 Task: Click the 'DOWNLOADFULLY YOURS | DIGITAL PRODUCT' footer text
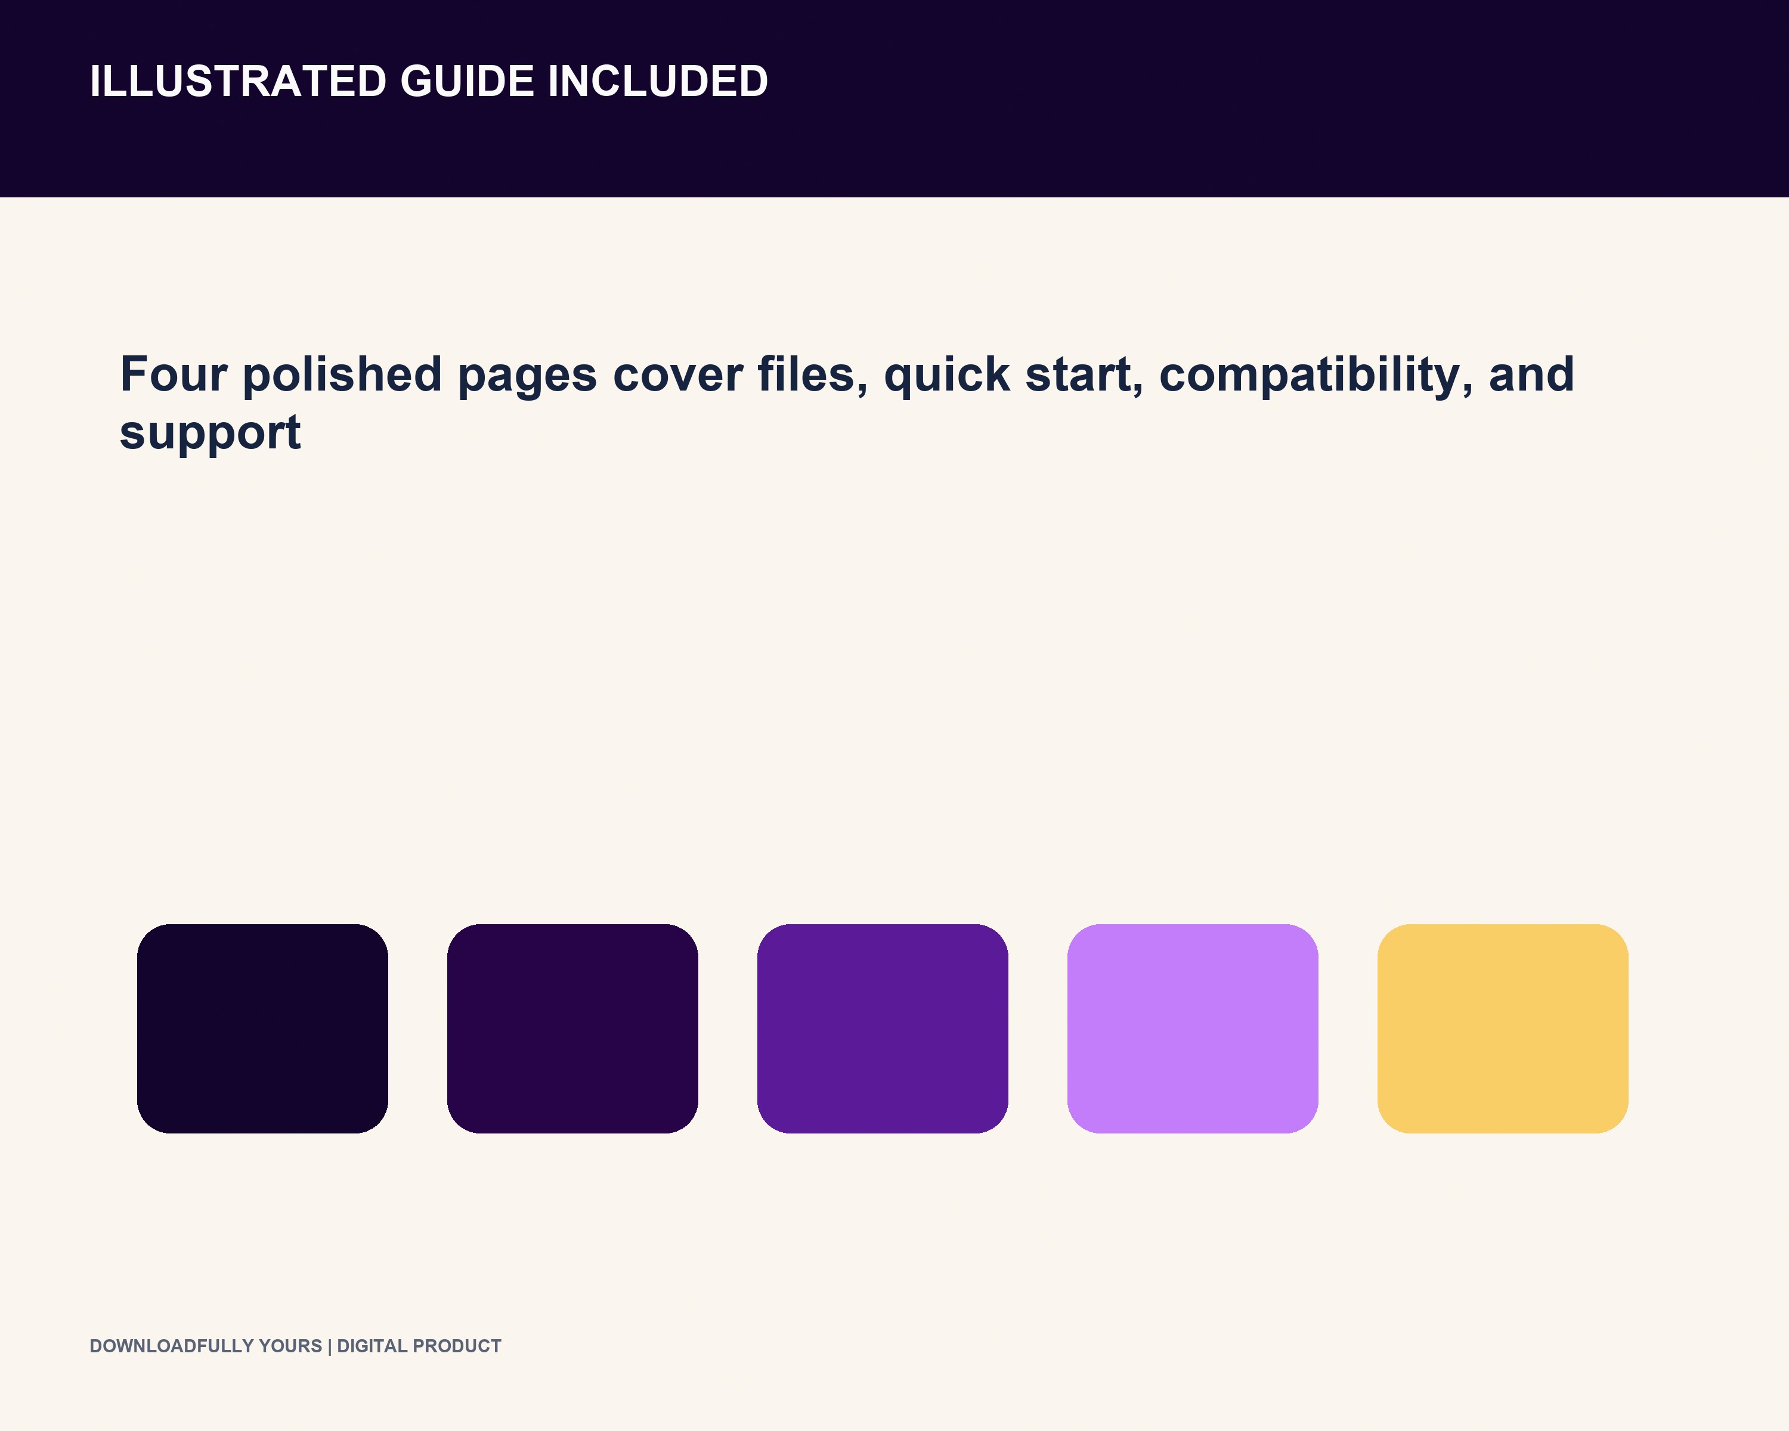295,1346
